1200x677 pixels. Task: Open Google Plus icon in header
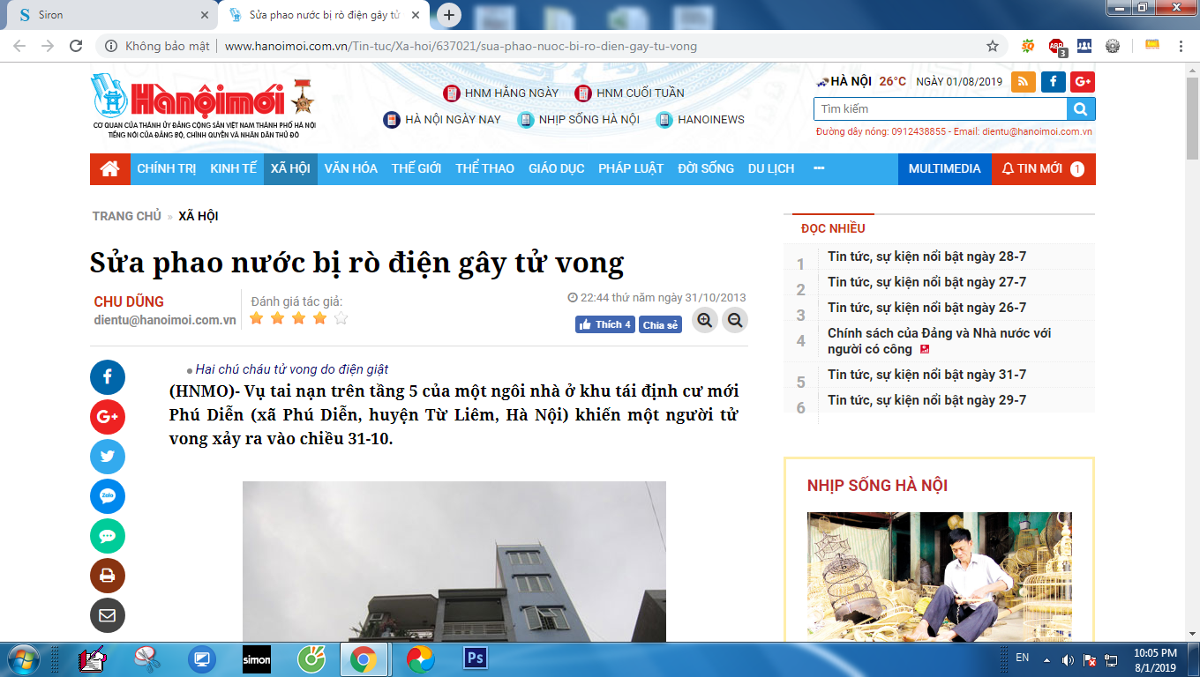[x=1083, y=81]
